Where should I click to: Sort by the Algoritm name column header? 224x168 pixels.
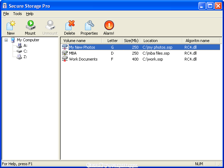(x=201, y=41)
